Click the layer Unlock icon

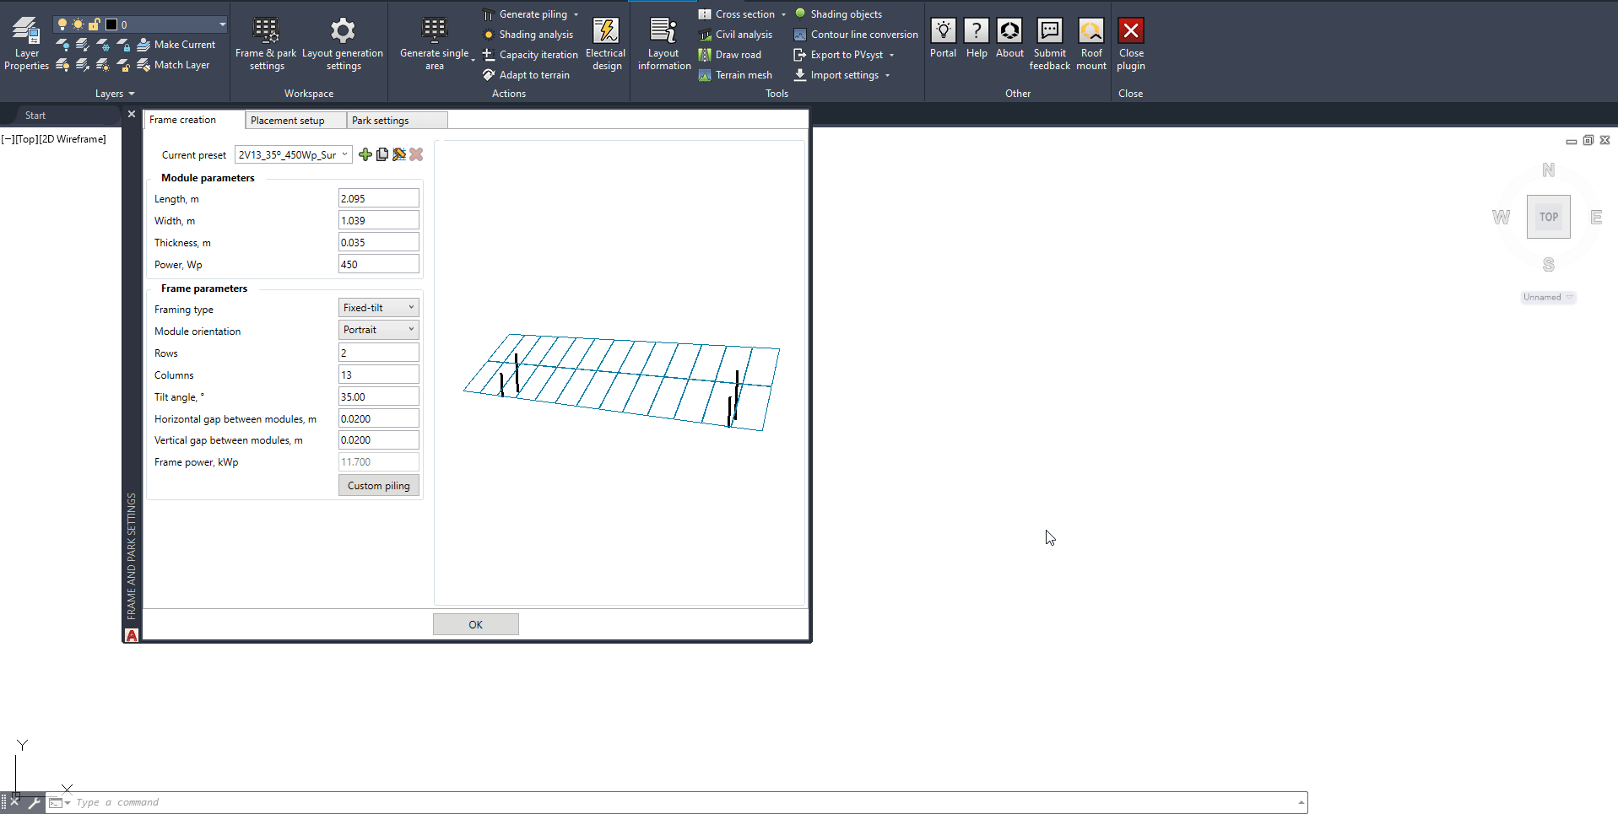123,65
